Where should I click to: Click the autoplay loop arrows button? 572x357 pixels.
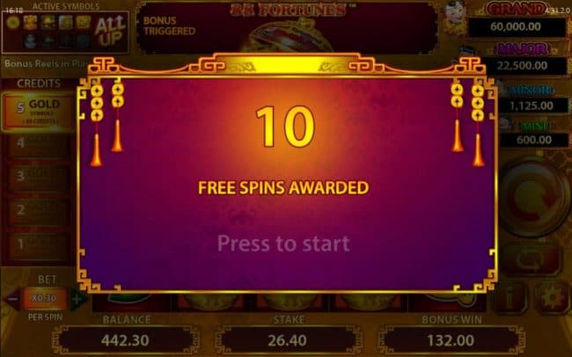[x=531, y=260]
